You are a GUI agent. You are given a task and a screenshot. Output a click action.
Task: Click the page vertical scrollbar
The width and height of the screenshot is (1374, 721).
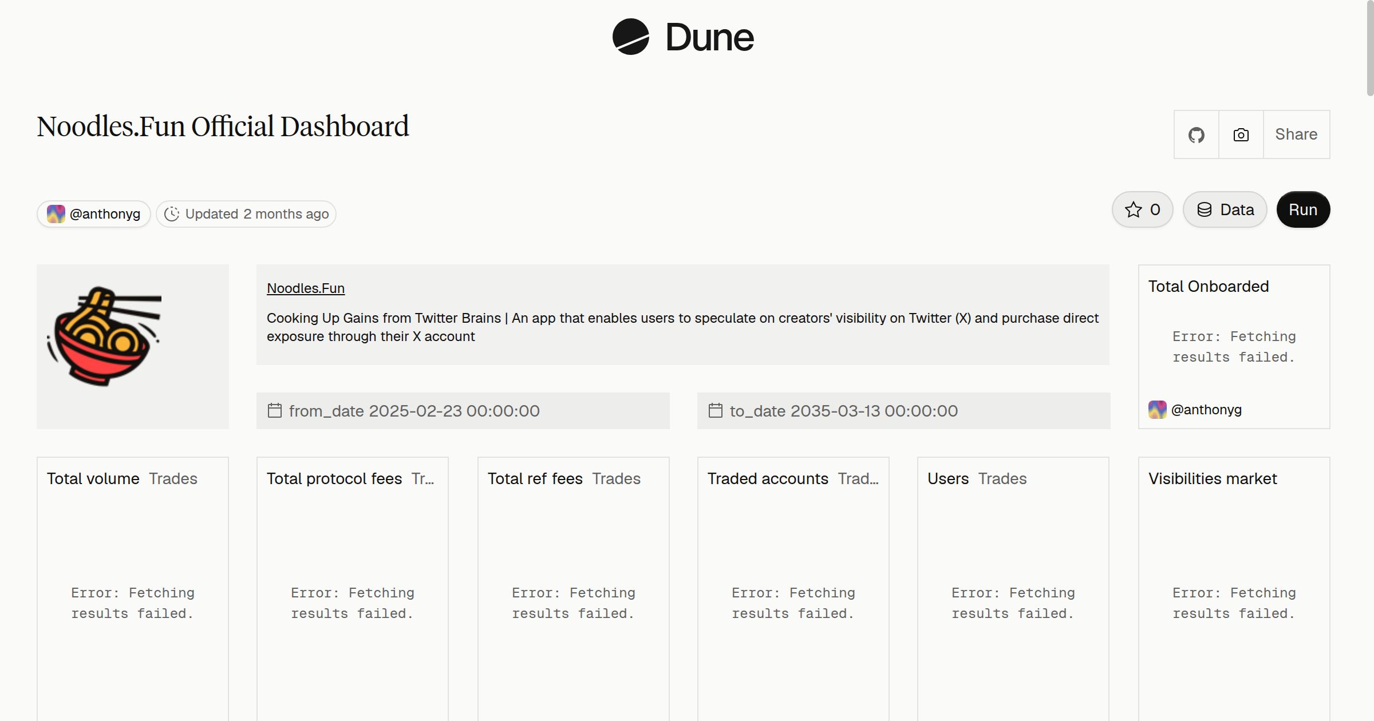[1370, 49]
